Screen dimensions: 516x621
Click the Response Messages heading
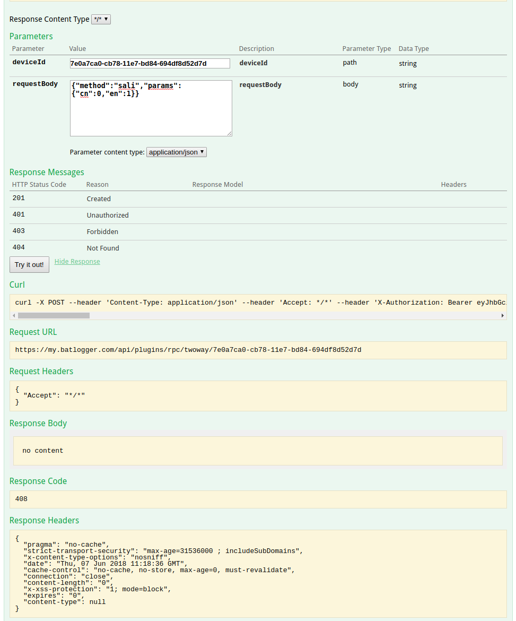click(46, 172)
